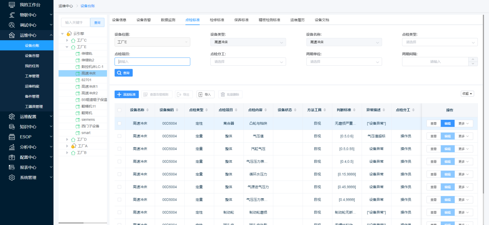The image size is (489, 225).
Task: Click the 分析中心 chart icon
Action: (12, 147)
